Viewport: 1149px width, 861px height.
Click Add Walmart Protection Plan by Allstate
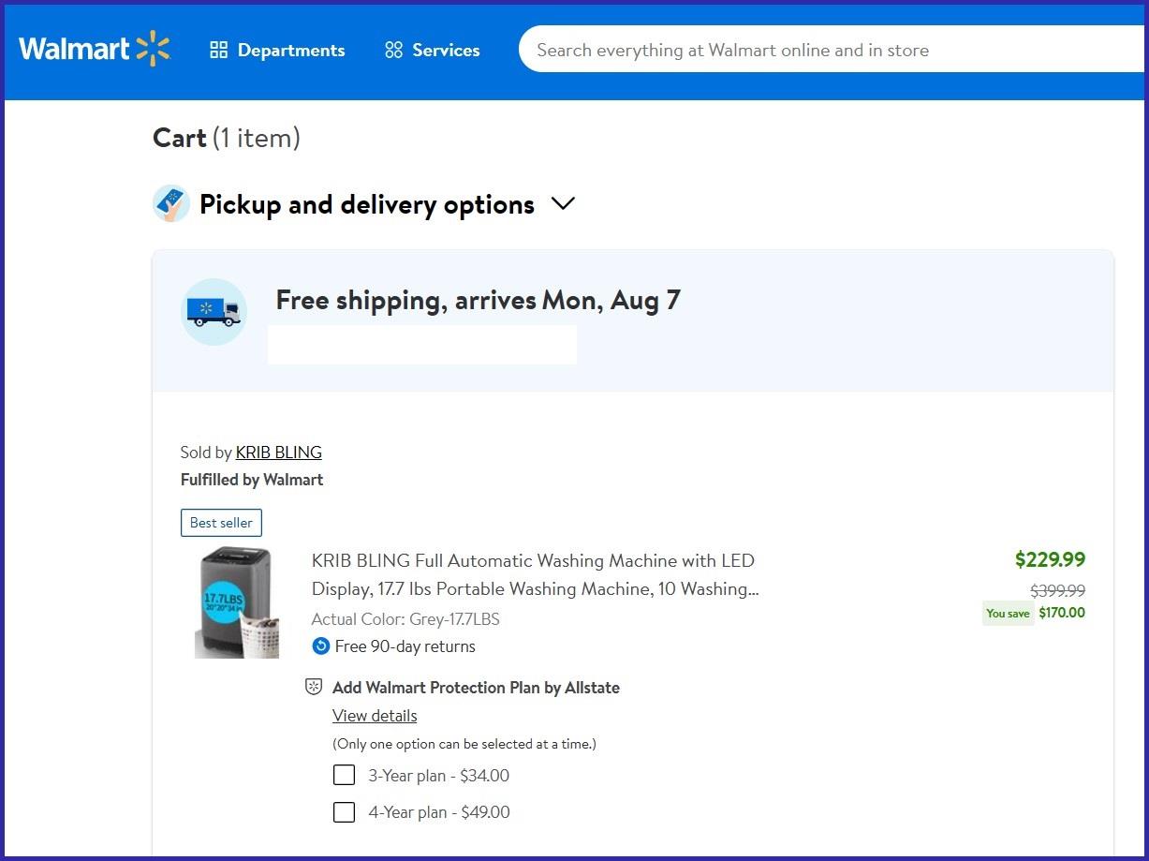point(476,688)
